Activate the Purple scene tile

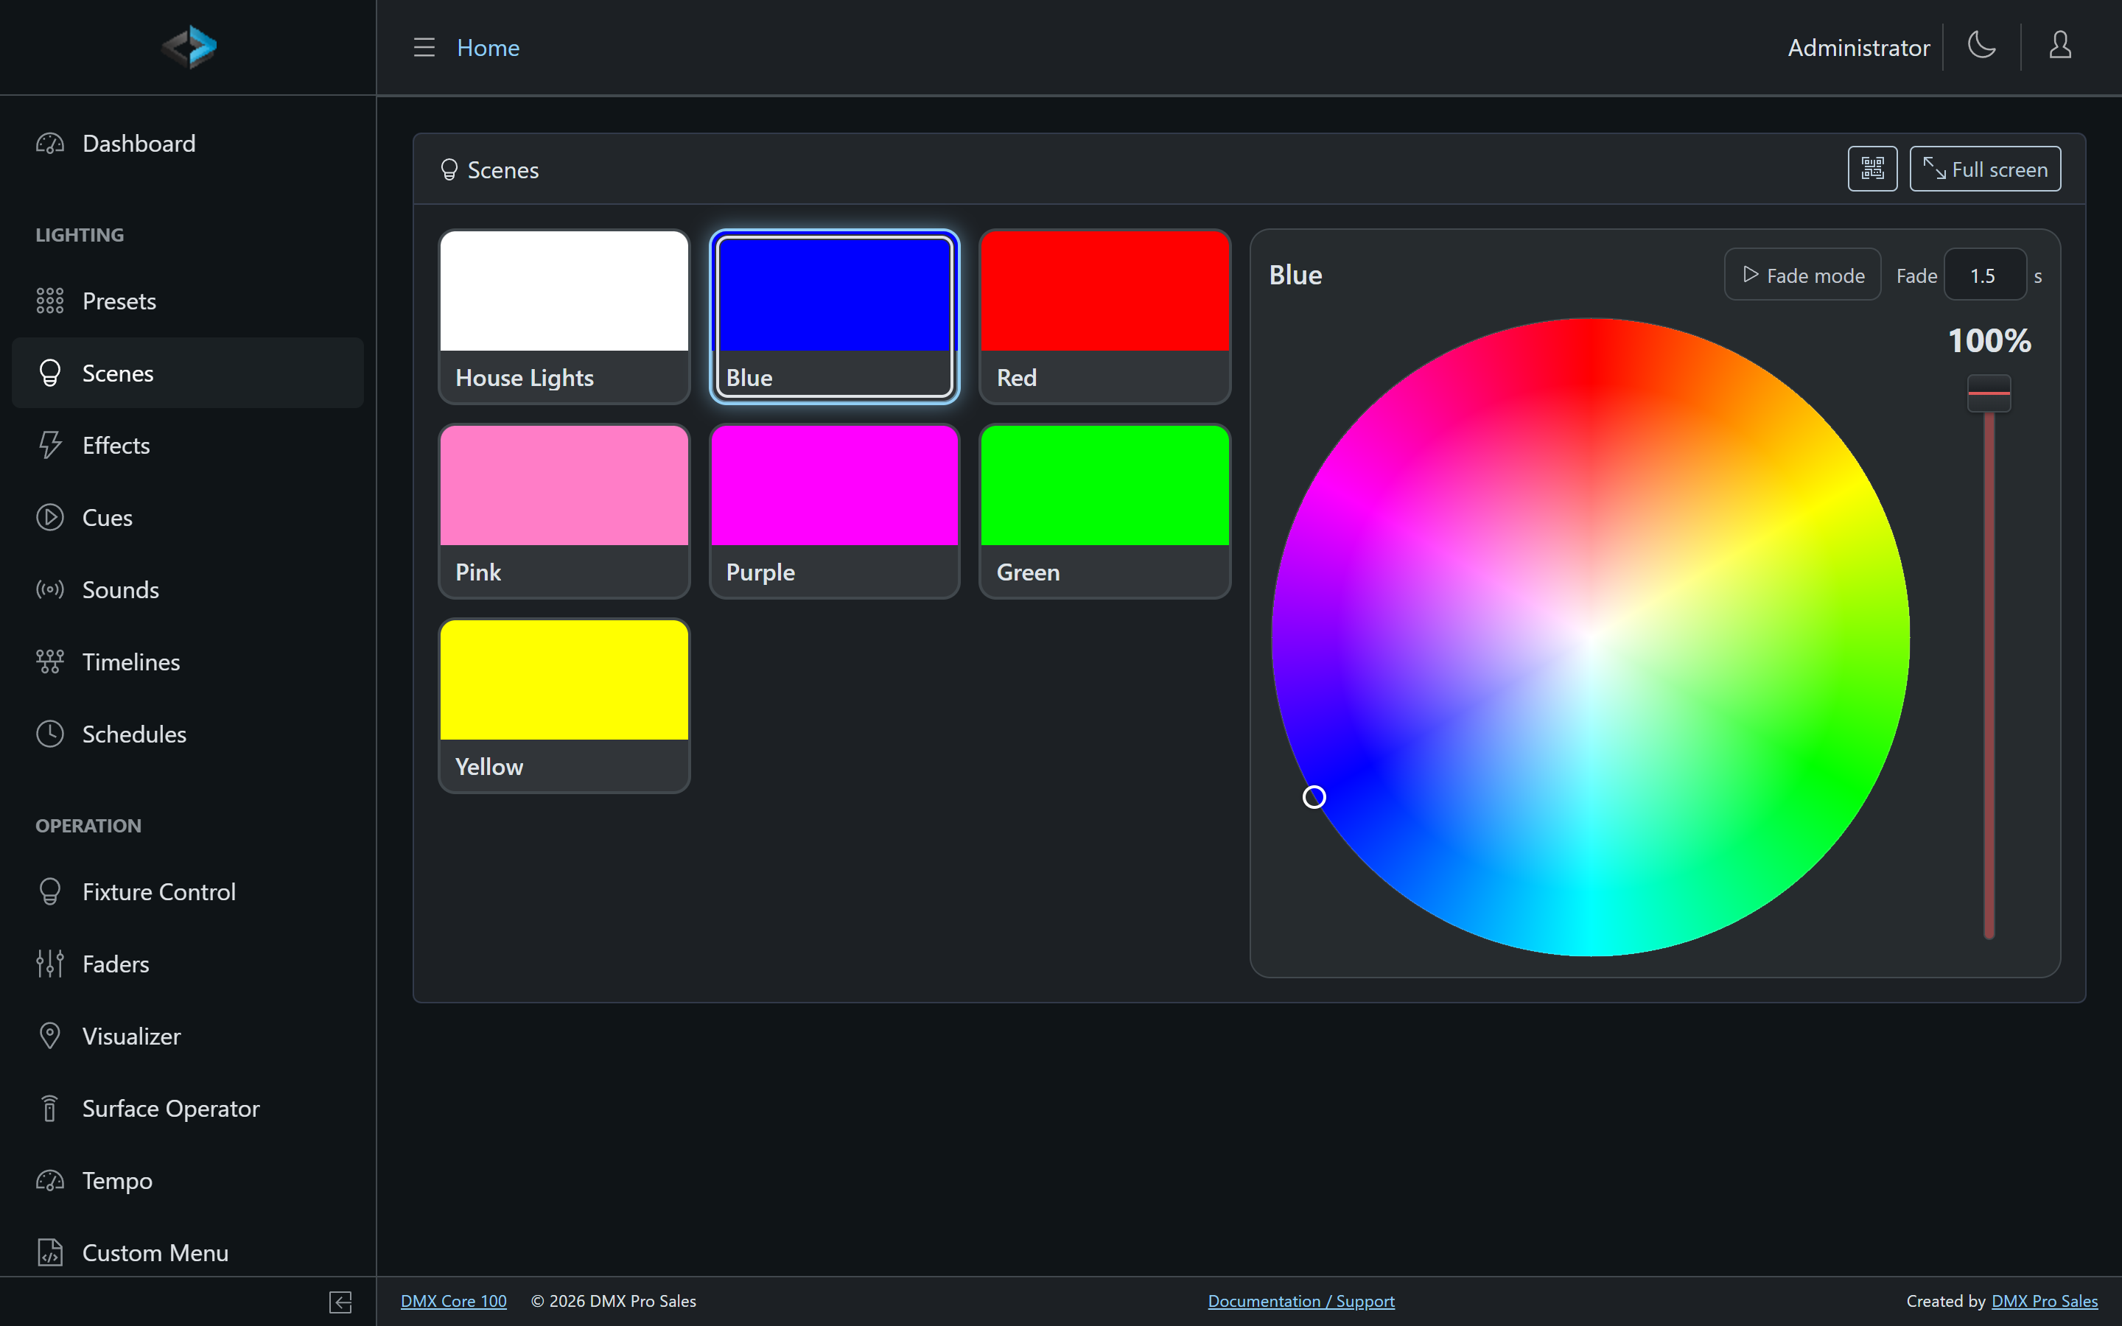coord(834,511)
